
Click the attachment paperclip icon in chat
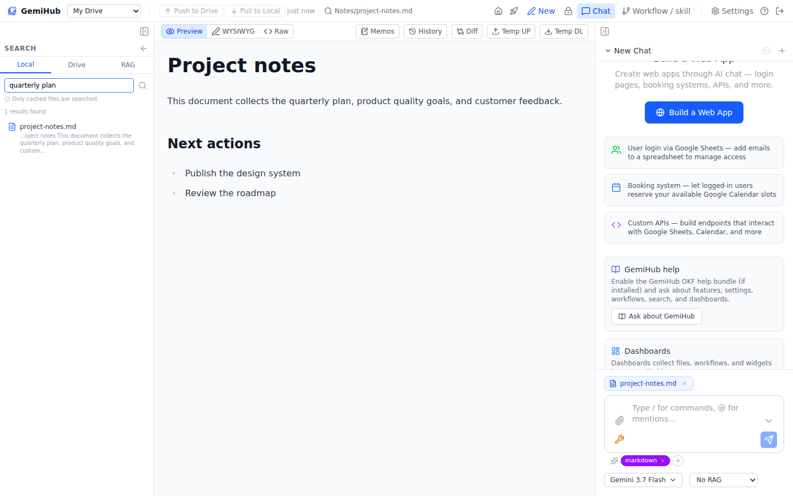pyautogui.click(x=620, y=420)
